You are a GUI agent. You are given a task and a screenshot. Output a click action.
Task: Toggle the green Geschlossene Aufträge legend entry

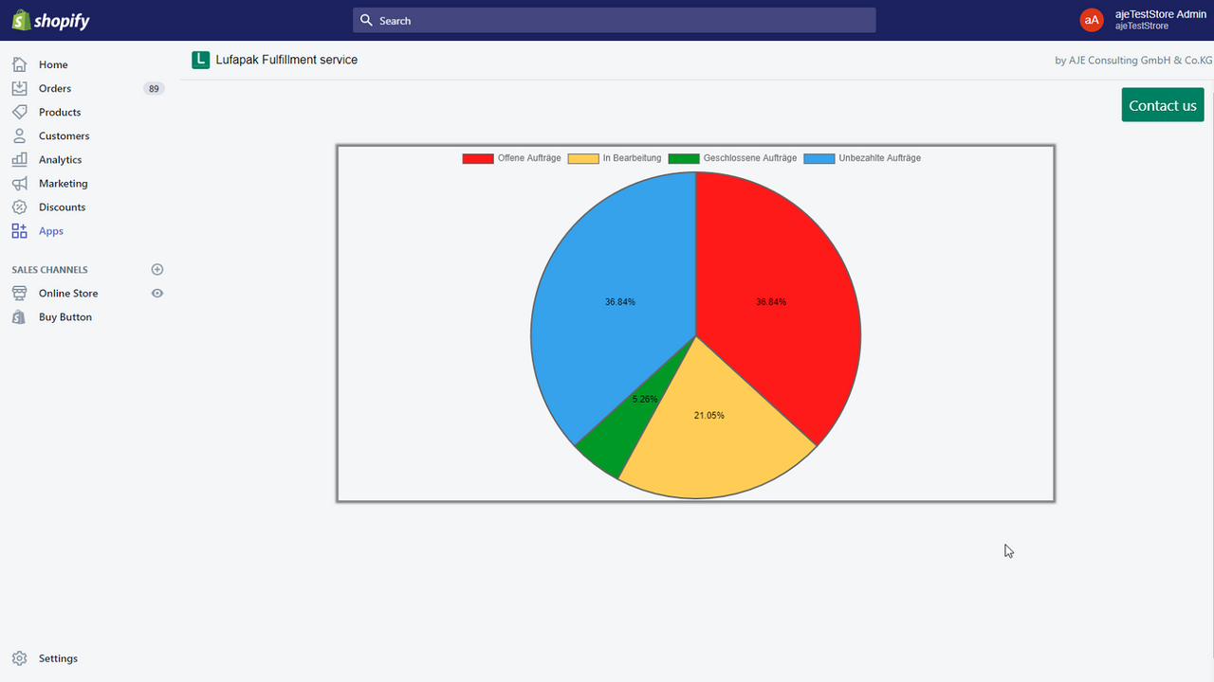click(732, 158)
